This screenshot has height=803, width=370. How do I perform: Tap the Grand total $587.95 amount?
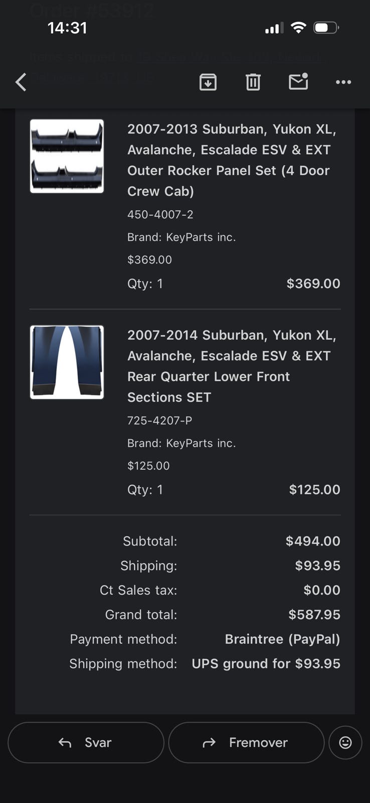tap(314, 614)
